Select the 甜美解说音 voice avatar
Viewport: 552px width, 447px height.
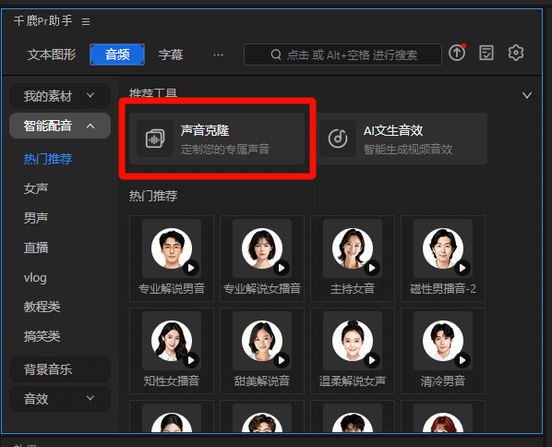[262, 341]
